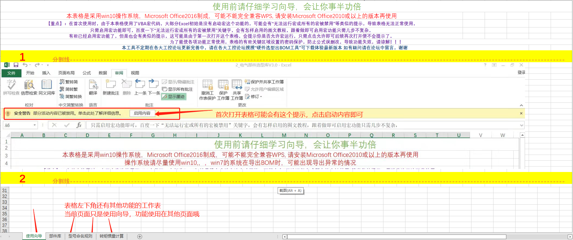Add a new sheet with the plus button
This screenshot has height=240, width=573.
(x=140, y=237)
